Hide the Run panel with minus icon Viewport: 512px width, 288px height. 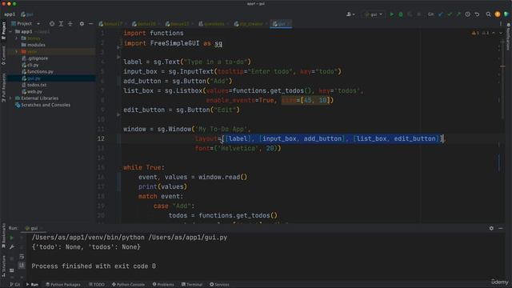click(501, 228)
